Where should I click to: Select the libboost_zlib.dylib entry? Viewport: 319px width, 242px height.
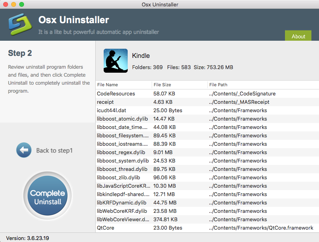coord(118,177)
